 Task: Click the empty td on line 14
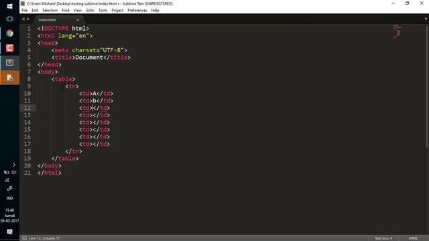click(95, 123)
